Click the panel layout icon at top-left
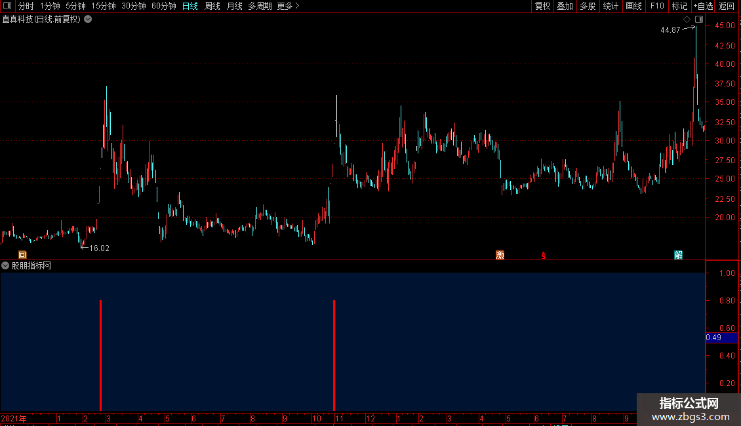Viewport: 741px width, 426px height. coord(7,6)
